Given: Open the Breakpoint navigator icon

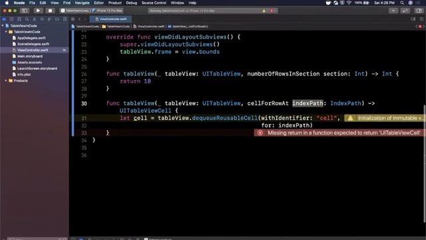Looking at the screenshot, I should [57, 19].
